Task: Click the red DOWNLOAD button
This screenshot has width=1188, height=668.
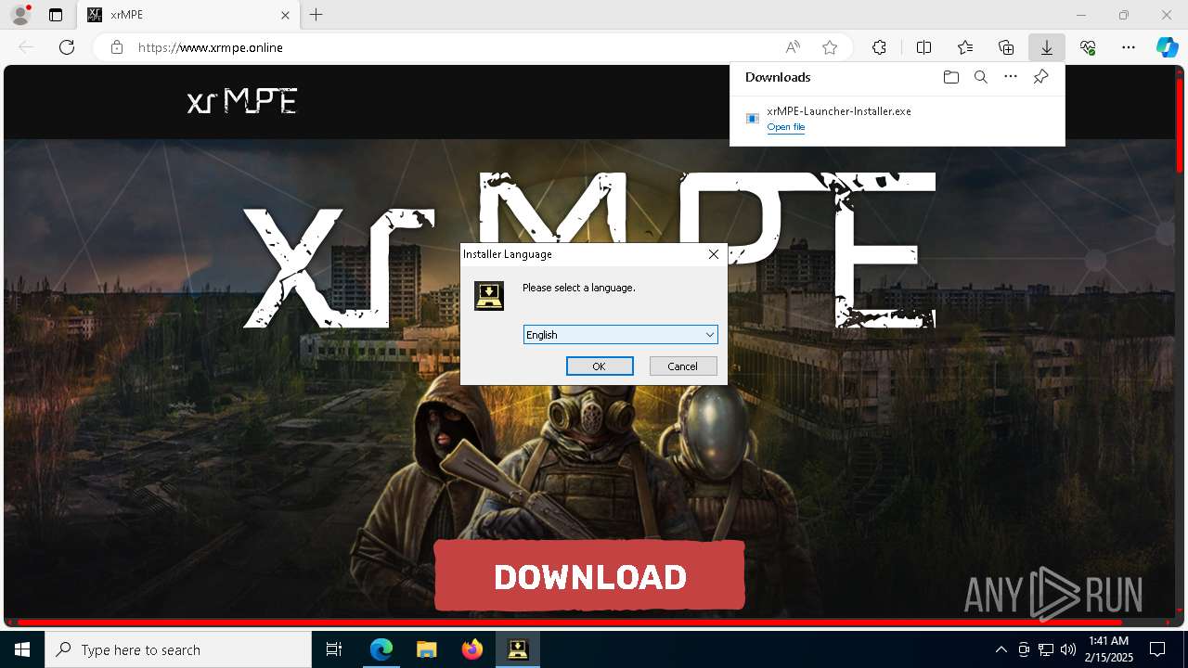Action: coord(589,576)
